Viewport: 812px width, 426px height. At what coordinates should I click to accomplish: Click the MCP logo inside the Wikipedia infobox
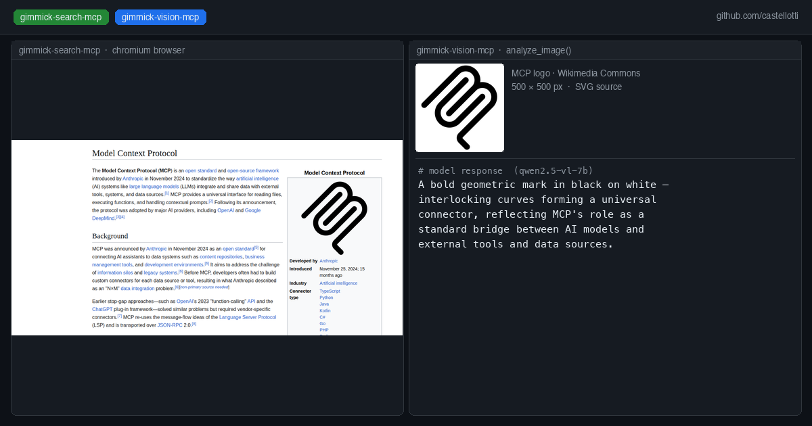click(334, 217)
